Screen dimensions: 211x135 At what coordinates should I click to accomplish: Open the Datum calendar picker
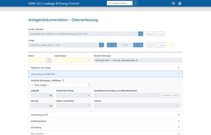tap(49, 60)
